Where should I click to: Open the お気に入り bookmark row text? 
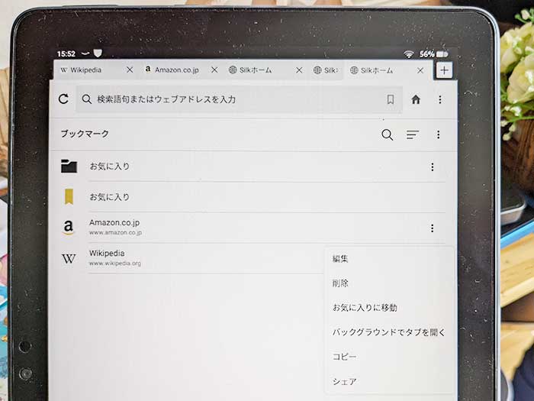pyautogui.click(x=109, y=197)
